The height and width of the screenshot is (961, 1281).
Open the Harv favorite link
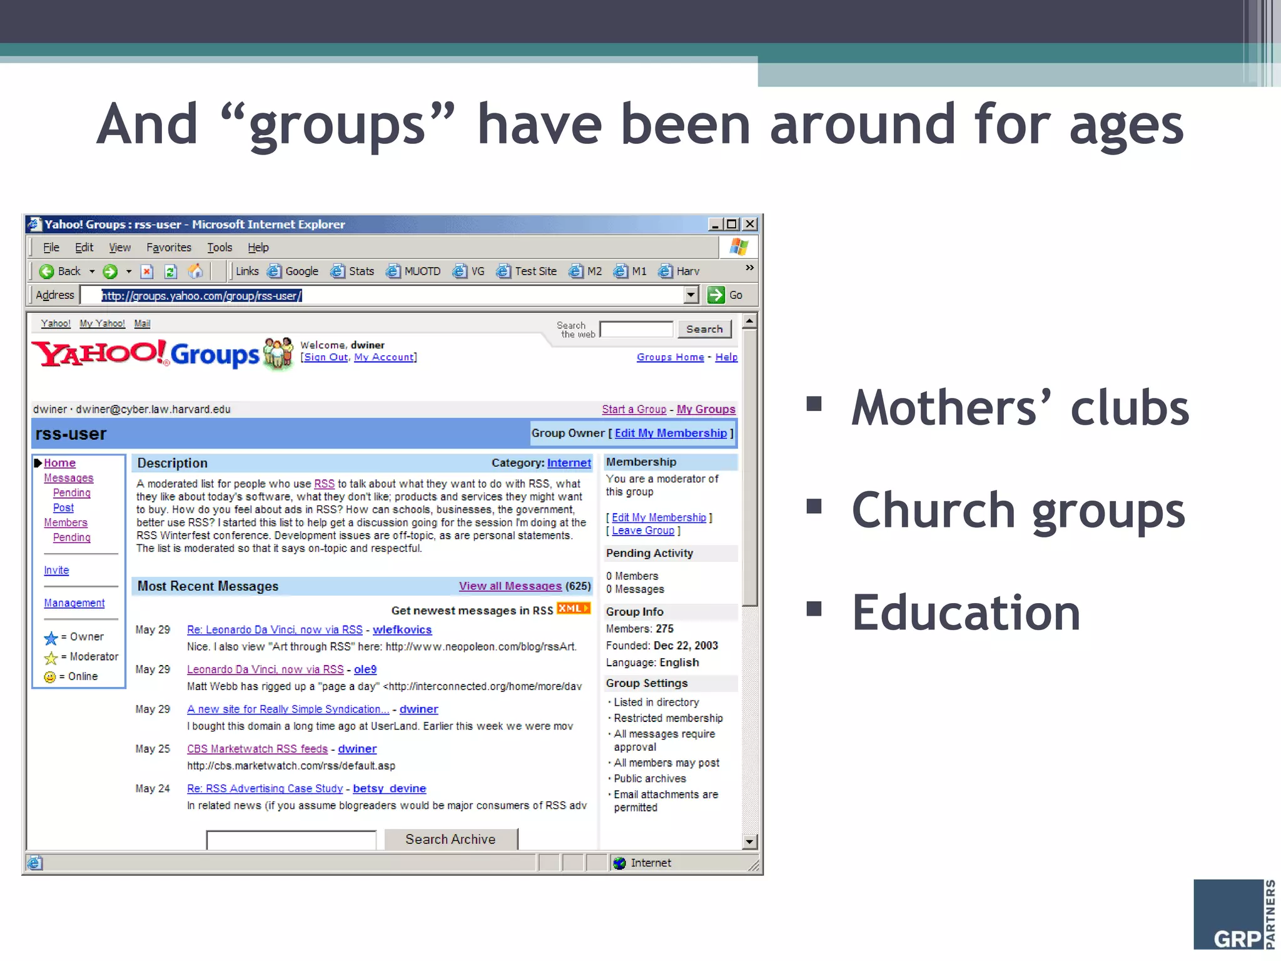(x=679, y=271)
